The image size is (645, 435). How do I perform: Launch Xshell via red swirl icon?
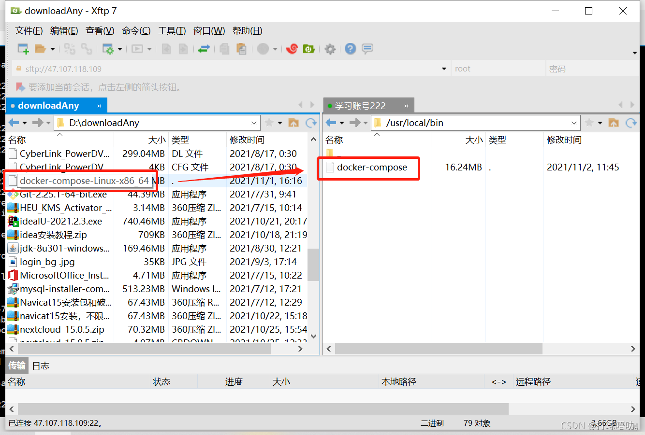tap(292, 49)
